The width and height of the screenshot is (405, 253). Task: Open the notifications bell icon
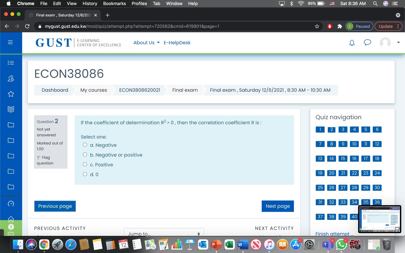[x=352, y=43]
